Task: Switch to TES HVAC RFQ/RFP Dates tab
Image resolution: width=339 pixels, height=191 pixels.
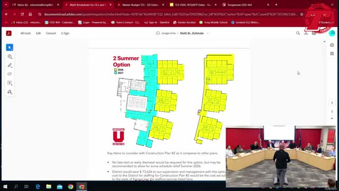Action: pos(193,5)
